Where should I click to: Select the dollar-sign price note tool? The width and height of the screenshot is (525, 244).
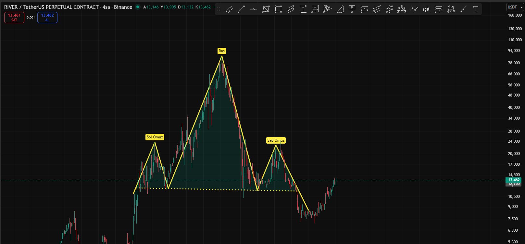(352, 9)
